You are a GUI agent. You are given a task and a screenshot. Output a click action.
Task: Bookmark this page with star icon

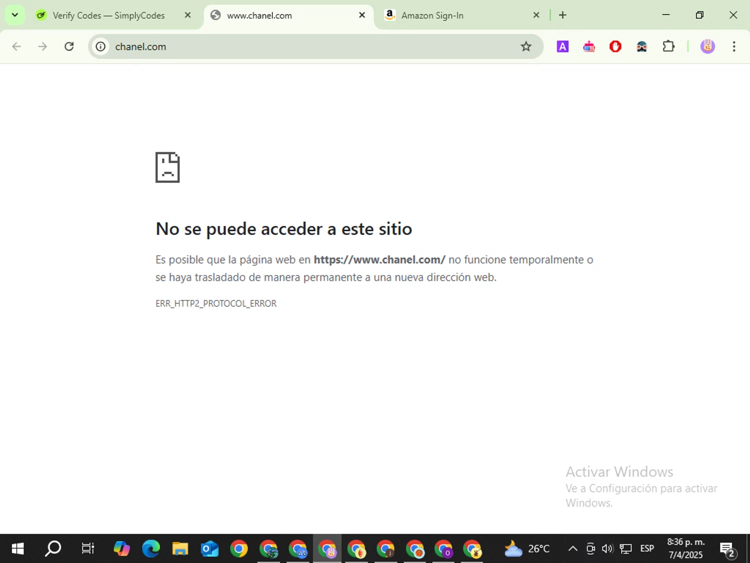(526, 47)
